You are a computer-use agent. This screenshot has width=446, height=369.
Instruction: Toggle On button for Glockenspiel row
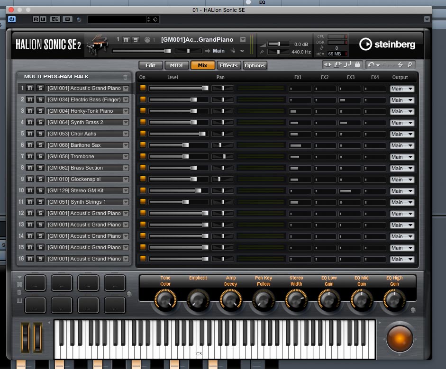tap(143, 179)
